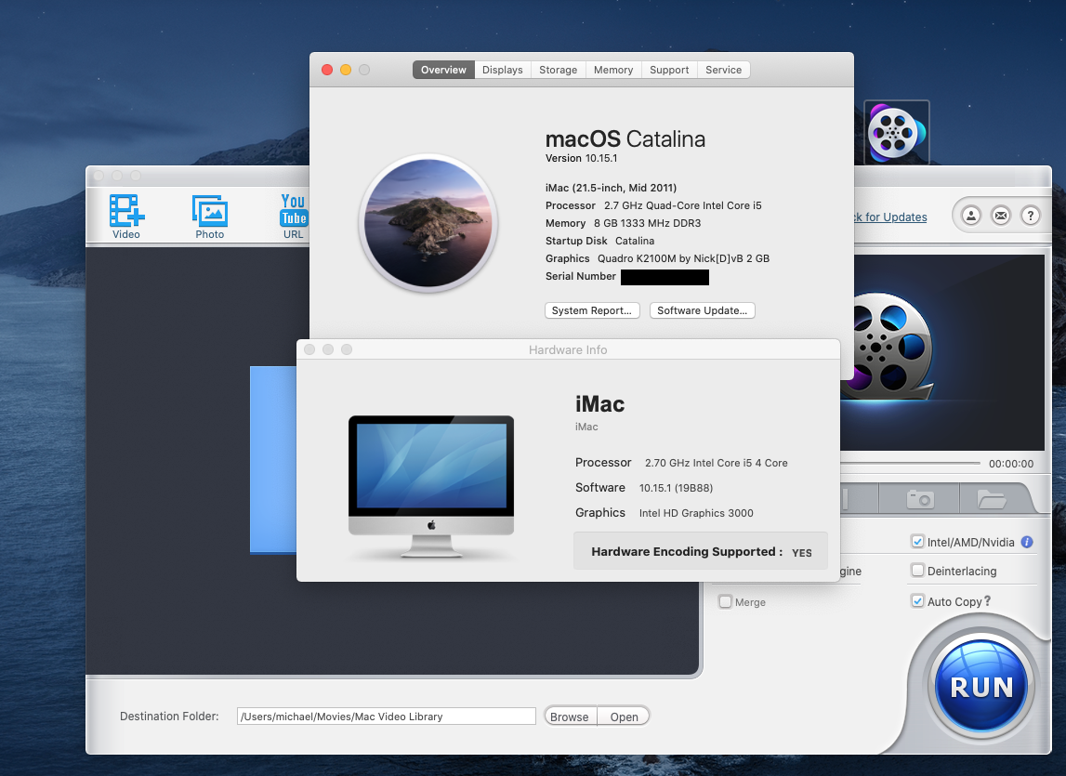This screenshot has height=776, width=1066.
Task: Click the Quadro K2100M graphics text
Action: 683,258
